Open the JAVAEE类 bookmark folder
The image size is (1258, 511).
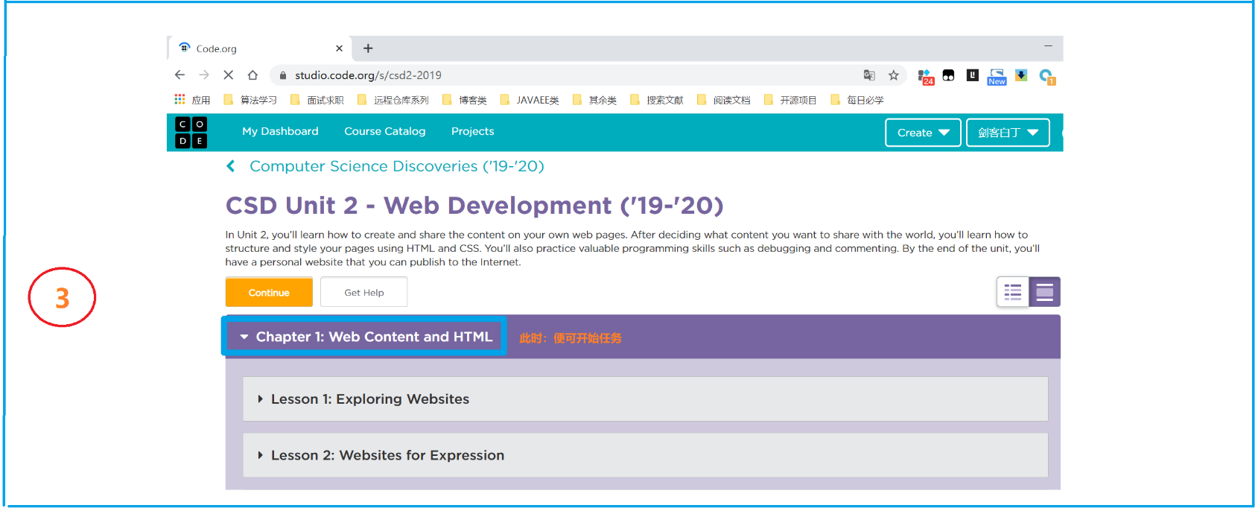point(530,100)
